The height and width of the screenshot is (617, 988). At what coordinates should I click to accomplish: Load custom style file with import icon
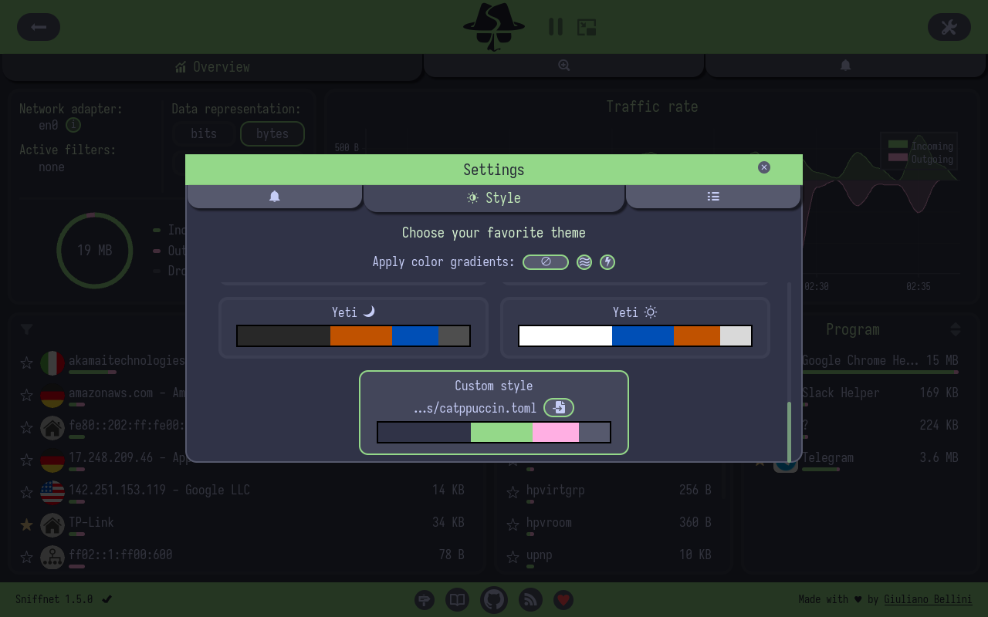[559, 407]
